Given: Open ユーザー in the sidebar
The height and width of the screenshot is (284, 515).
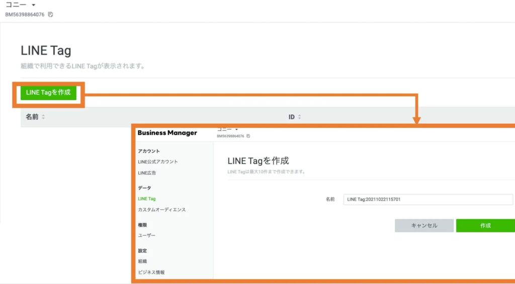Looking at the screenshot, I should 146,235.
